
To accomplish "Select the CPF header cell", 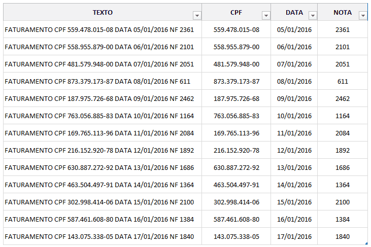I will (x=236, y=12).
